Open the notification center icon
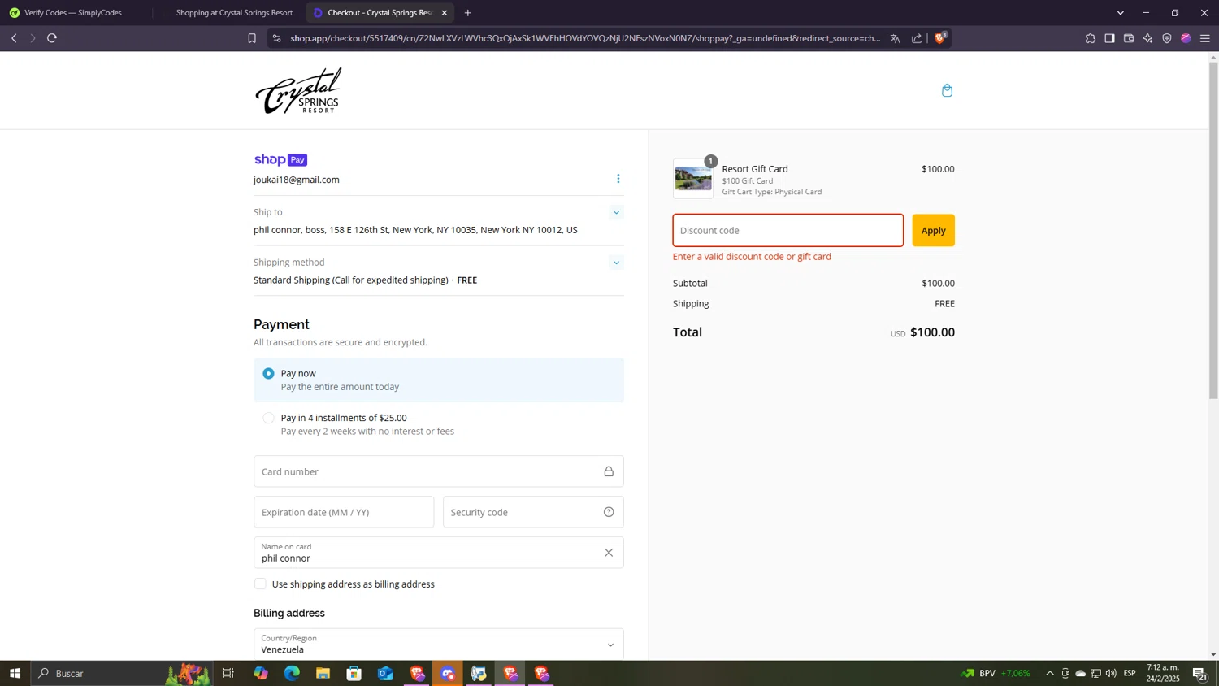The width and height of the screenshot is (1219, 686). [1199, 673]
